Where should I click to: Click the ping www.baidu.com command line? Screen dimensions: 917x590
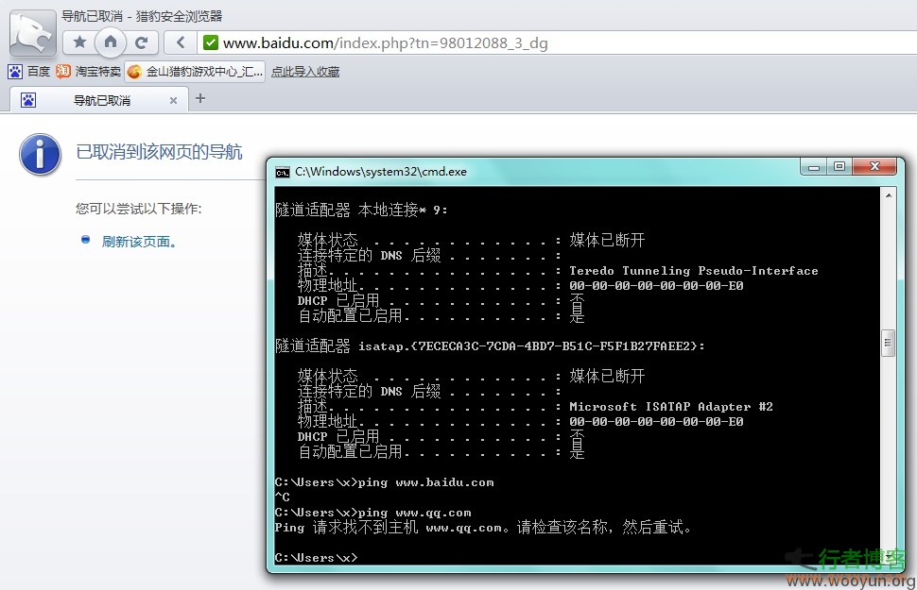(384, 482)
